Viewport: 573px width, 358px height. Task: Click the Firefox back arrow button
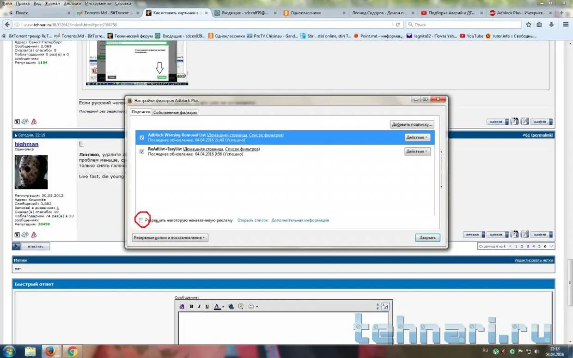pos(7,24)
